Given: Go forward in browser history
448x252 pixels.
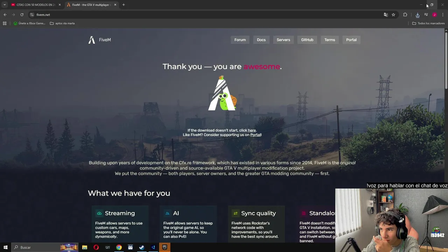Looking at the screenshot, I should (x=13, y=15).
